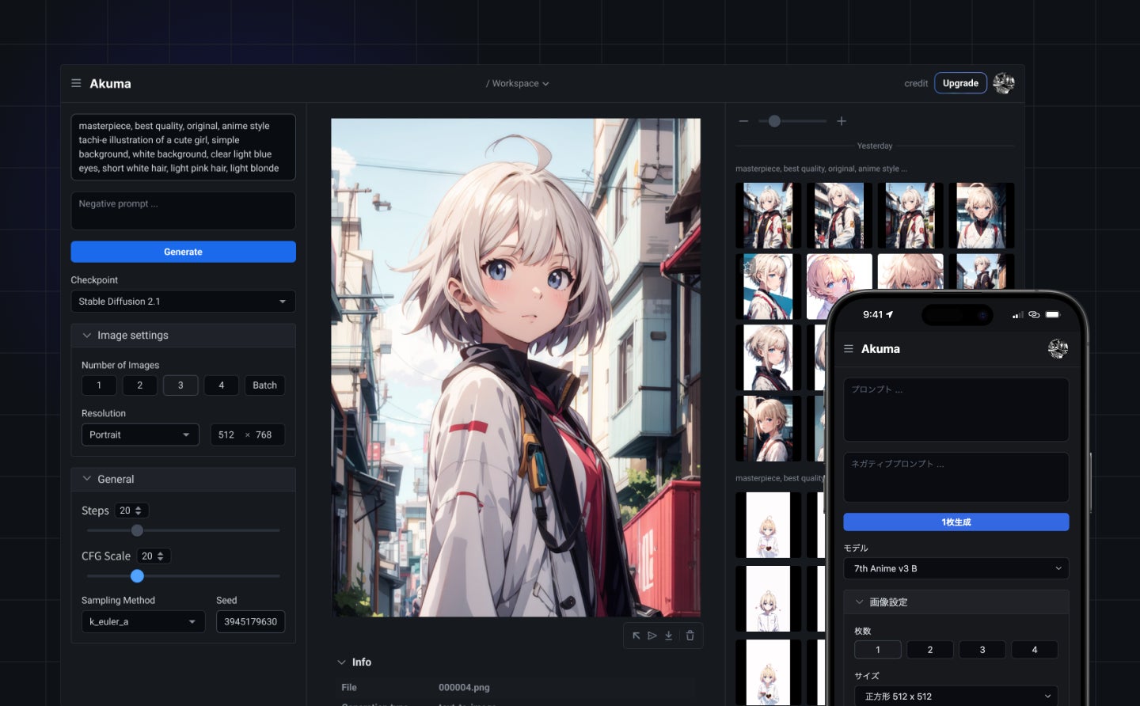Image resolution: width=1140 pixels, height=706 pixels.
Task: Switch image generation to Batch mode
Action: (x=264, y=385)
